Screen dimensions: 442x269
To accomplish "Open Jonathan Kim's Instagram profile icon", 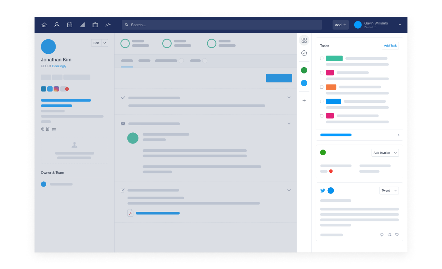I will coord(56,89).
